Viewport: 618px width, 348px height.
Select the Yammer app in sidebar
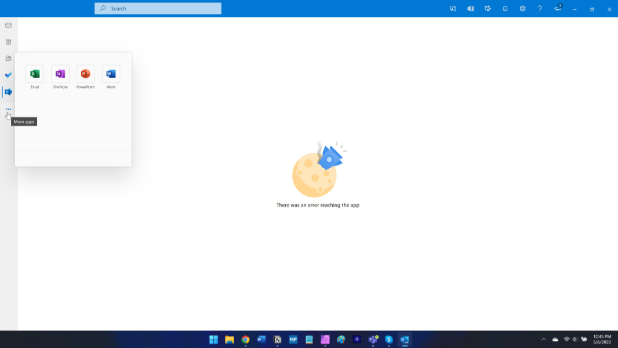[x=8, y=92]
